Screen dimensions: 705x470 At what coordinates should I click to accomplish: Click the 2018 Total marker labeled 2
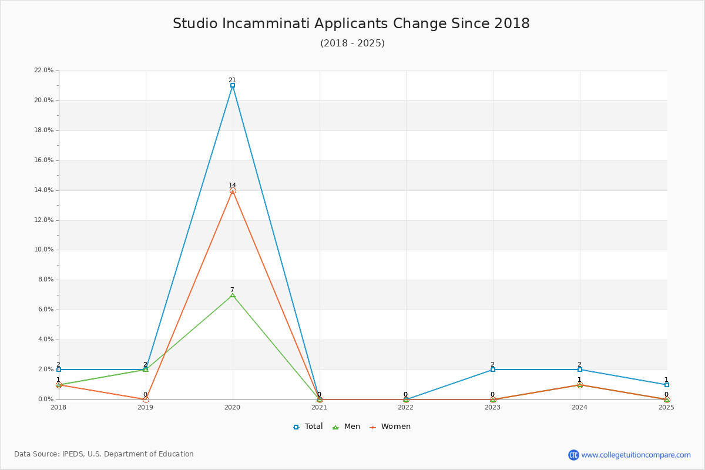(x=59, y=370)
